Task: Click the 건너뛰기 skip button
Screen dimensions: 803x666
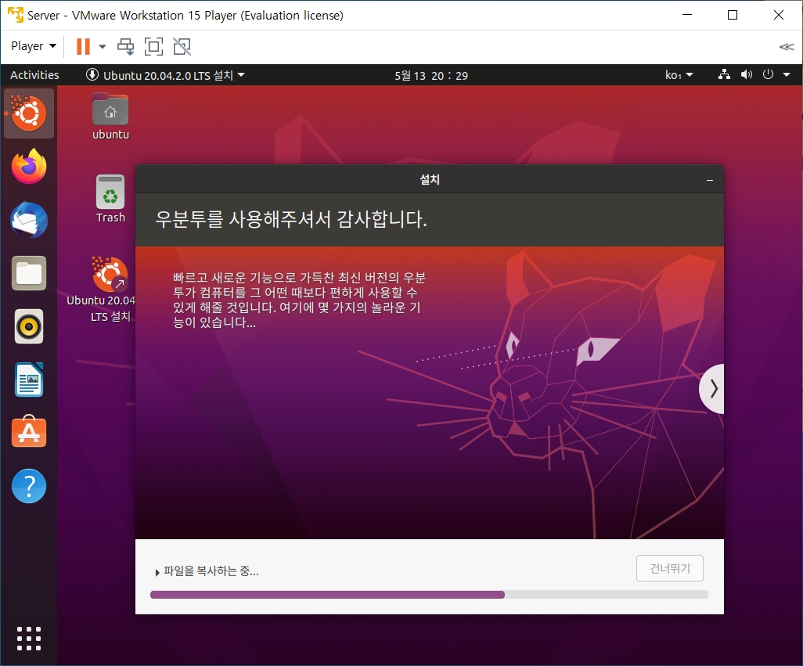Action: pyautogui.click(x=670, y=568)
